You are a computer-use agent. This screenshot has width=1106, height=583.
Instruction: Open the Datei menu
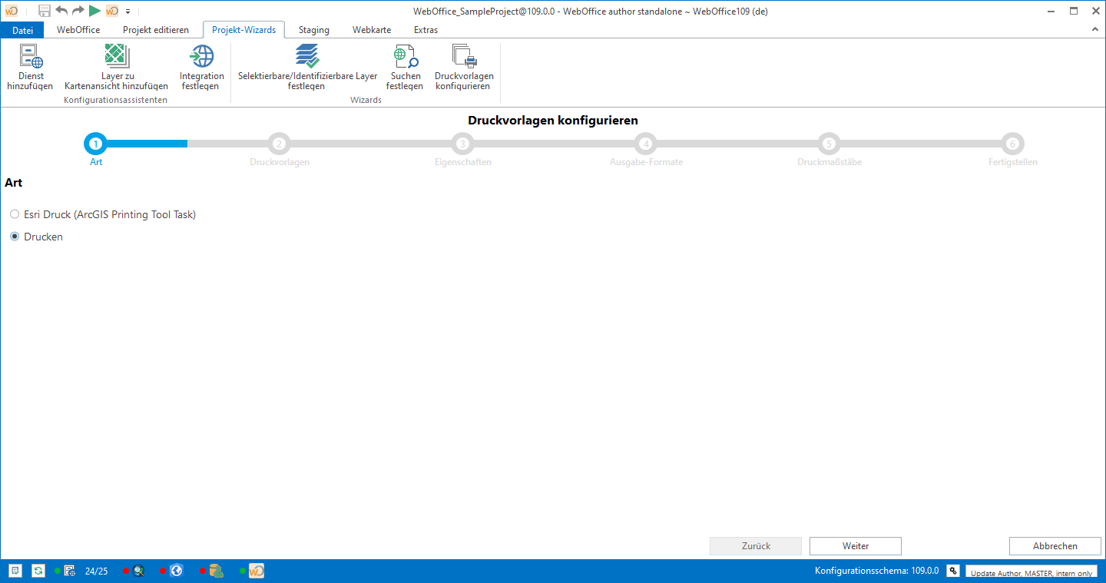tap(23, 30)
